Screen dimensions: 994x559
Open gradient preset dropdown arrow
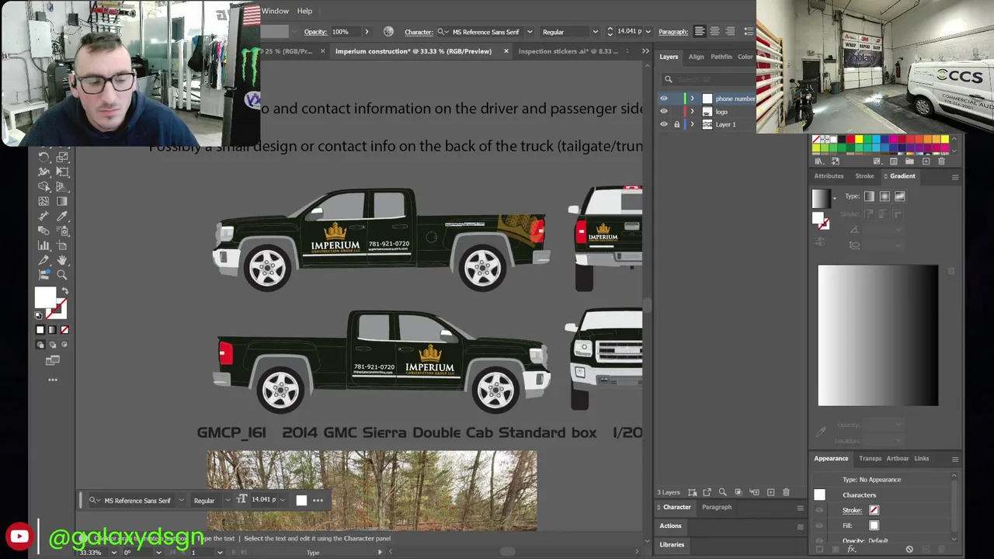tap(835, 198)
